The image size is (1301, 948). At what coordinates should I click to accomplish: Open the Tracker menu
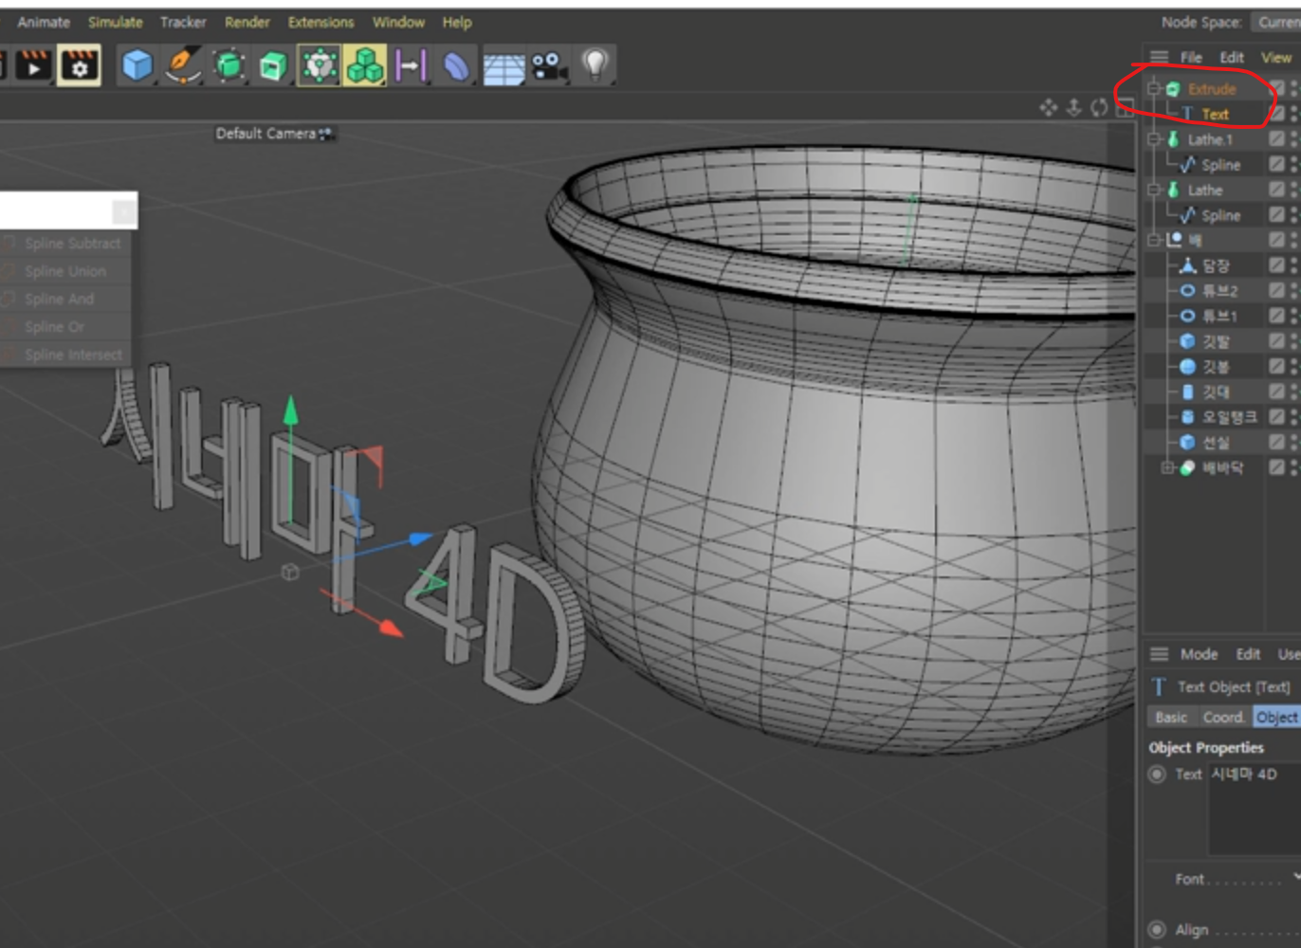(x=183, y=22)
